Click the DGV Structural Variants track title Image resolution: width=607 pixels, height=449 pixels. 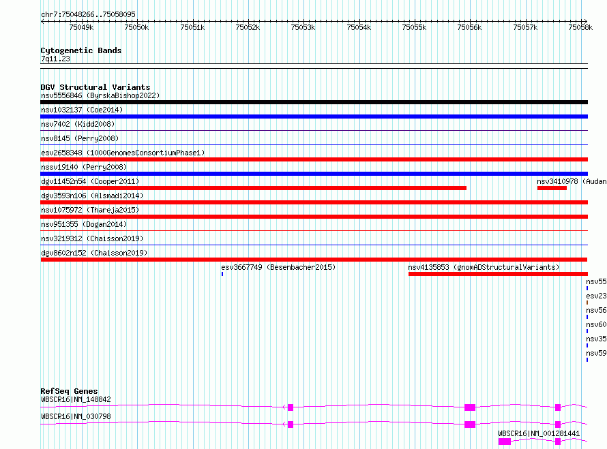coord(95,87)
